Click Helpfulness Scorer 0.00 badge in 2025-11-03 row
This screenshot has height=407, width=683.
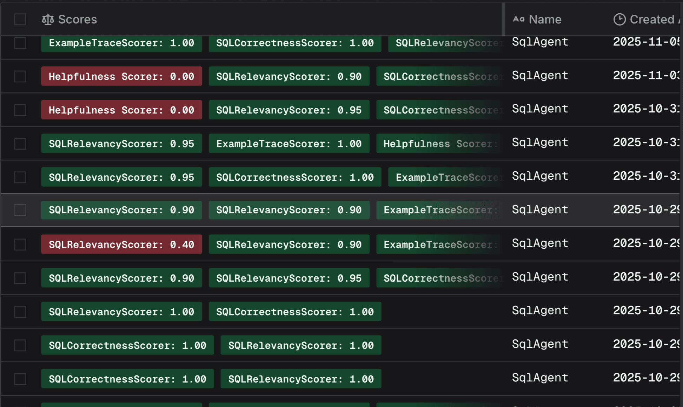pyautogui.click(x=121, y=76)
